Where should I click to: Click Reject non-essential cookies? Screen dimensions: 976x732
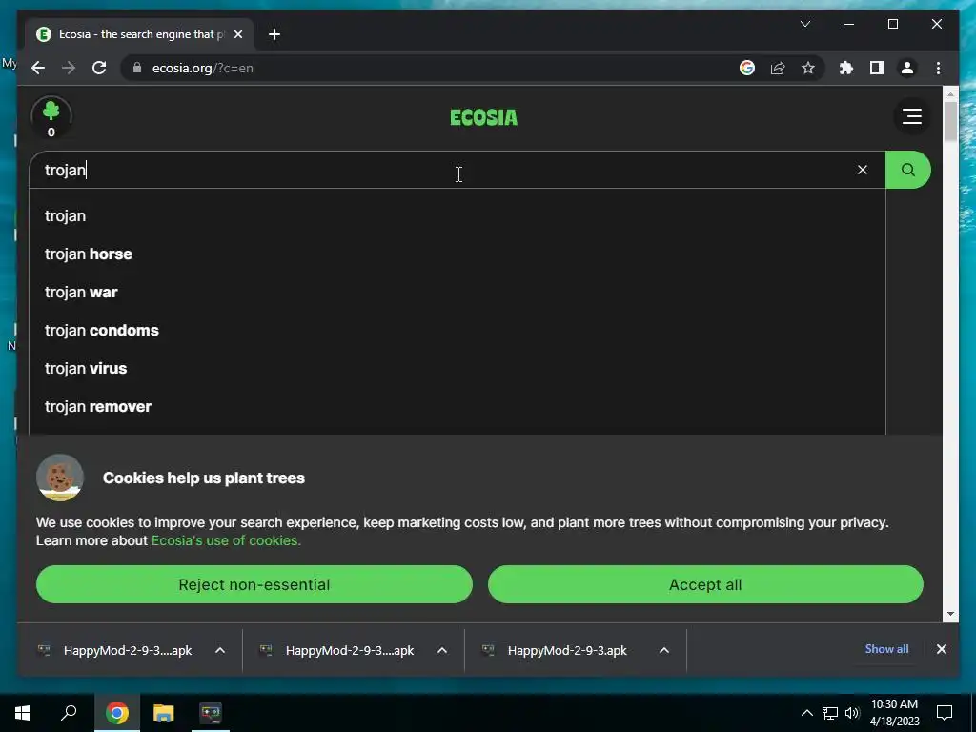[x=254, y=584]
